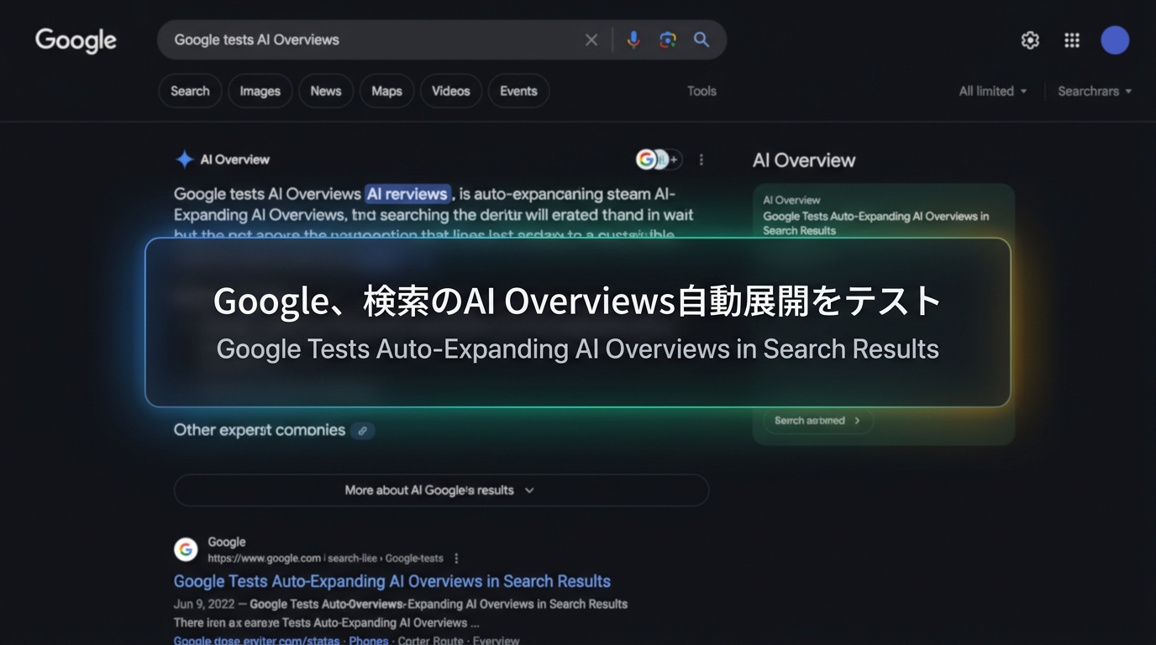
Task: Click the magnifying glass search icon
Action: [701, 39]
